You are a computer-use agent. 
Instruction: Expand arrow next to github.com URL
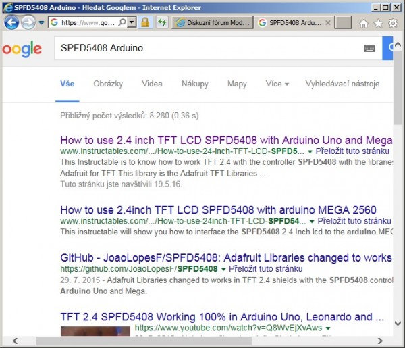tap(223, 270)
